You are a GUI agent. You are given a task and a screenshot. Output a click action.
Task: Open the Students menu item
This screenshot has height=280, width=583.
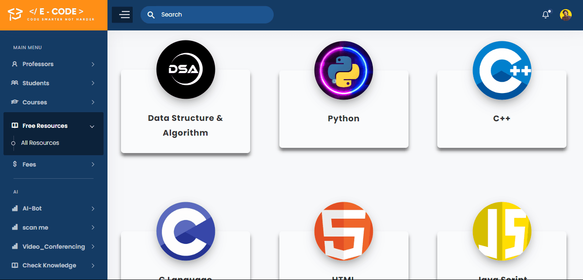(54, 83)
